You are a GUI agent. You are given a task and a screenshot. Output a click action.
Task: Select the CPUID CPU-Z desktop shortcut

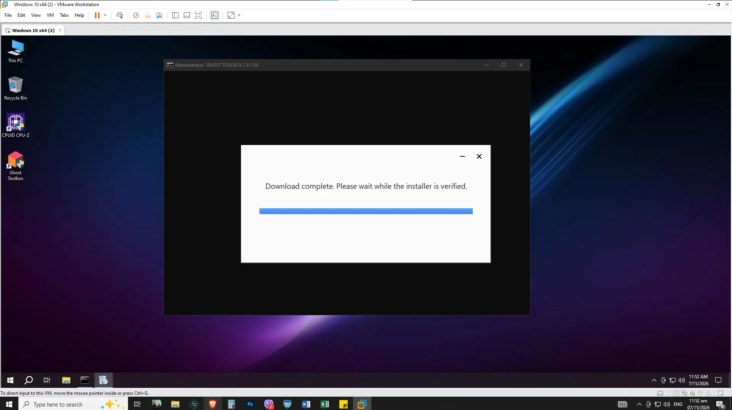[16, 125]
